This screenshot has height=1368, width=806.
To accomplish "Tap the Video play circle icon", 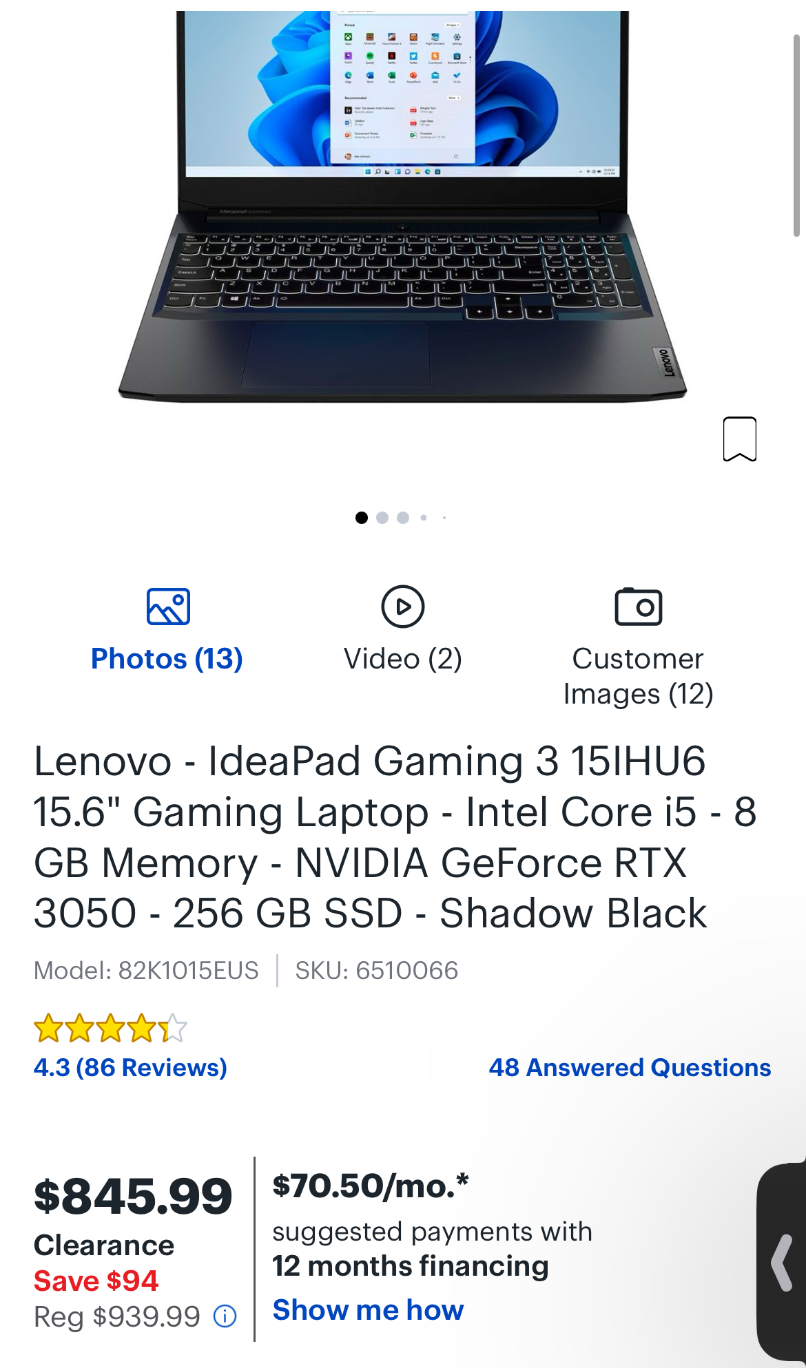I will [403, 607].
